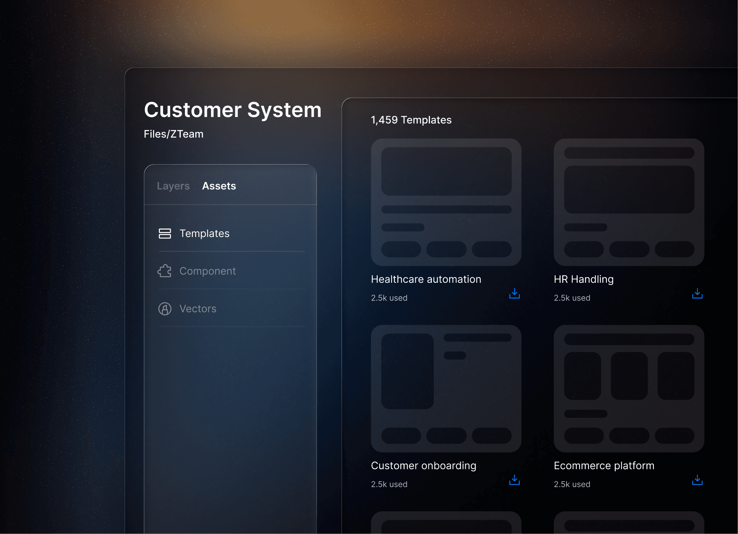
Task: Switch to the Layers tab
Action: click(x=173, y=186)
